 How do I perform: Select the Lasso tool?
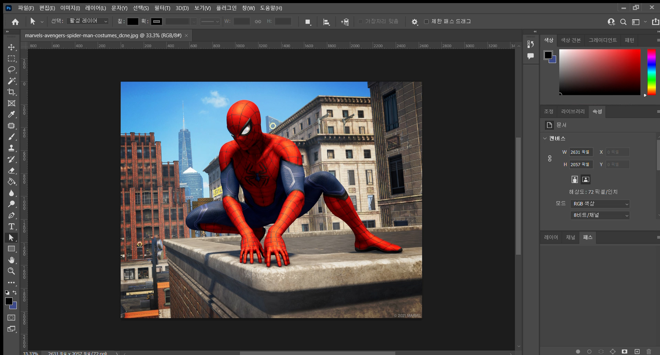pos(11,69)
